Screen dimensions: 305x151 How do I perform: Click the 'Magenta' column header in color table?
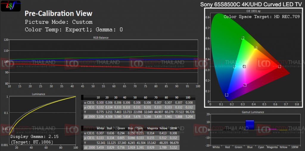point(152,128)
